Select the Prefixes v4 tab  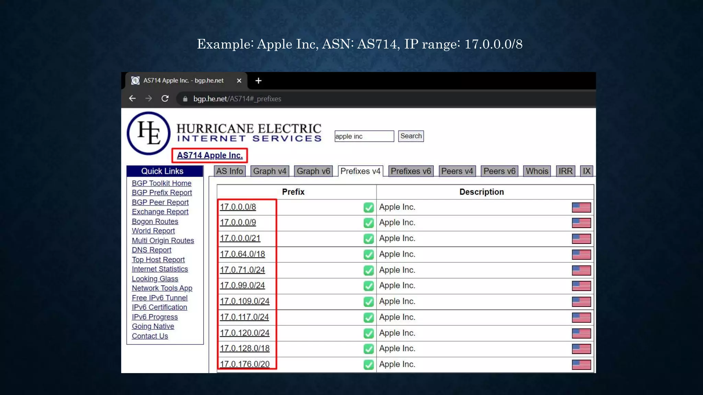click(x=360, y=171)
